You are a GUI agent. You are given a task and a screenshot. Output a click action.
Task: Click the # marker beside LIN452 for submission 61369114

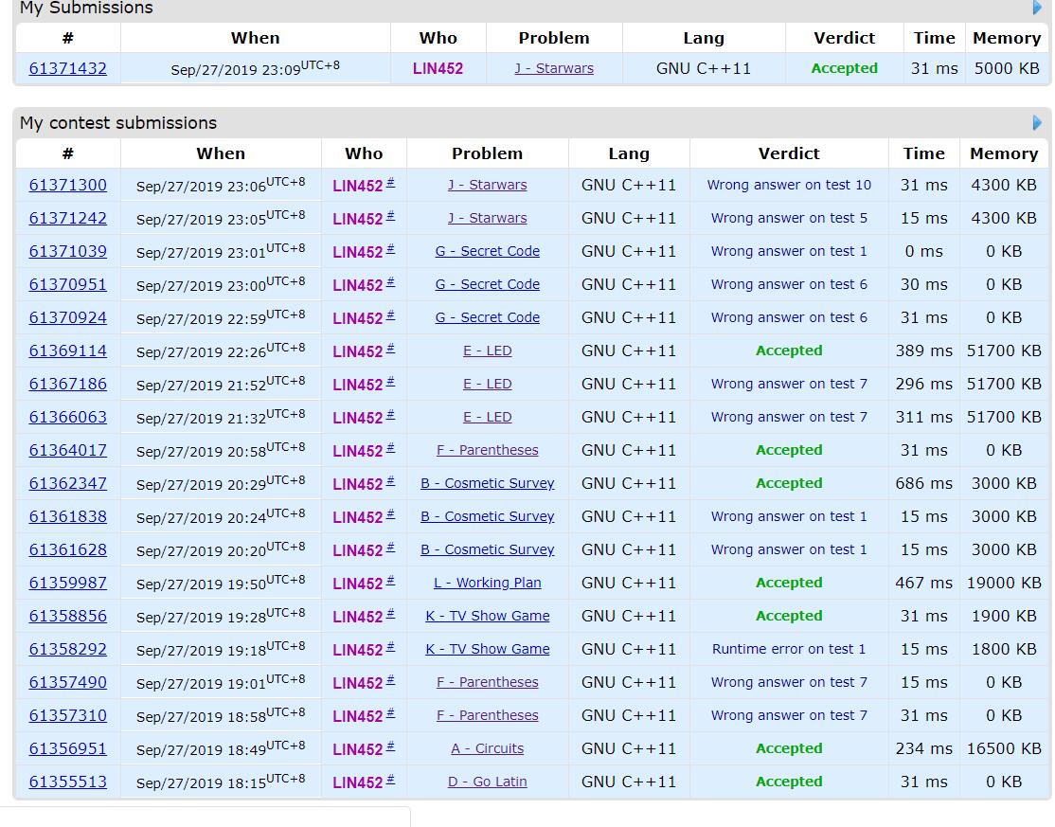(391, 349)
